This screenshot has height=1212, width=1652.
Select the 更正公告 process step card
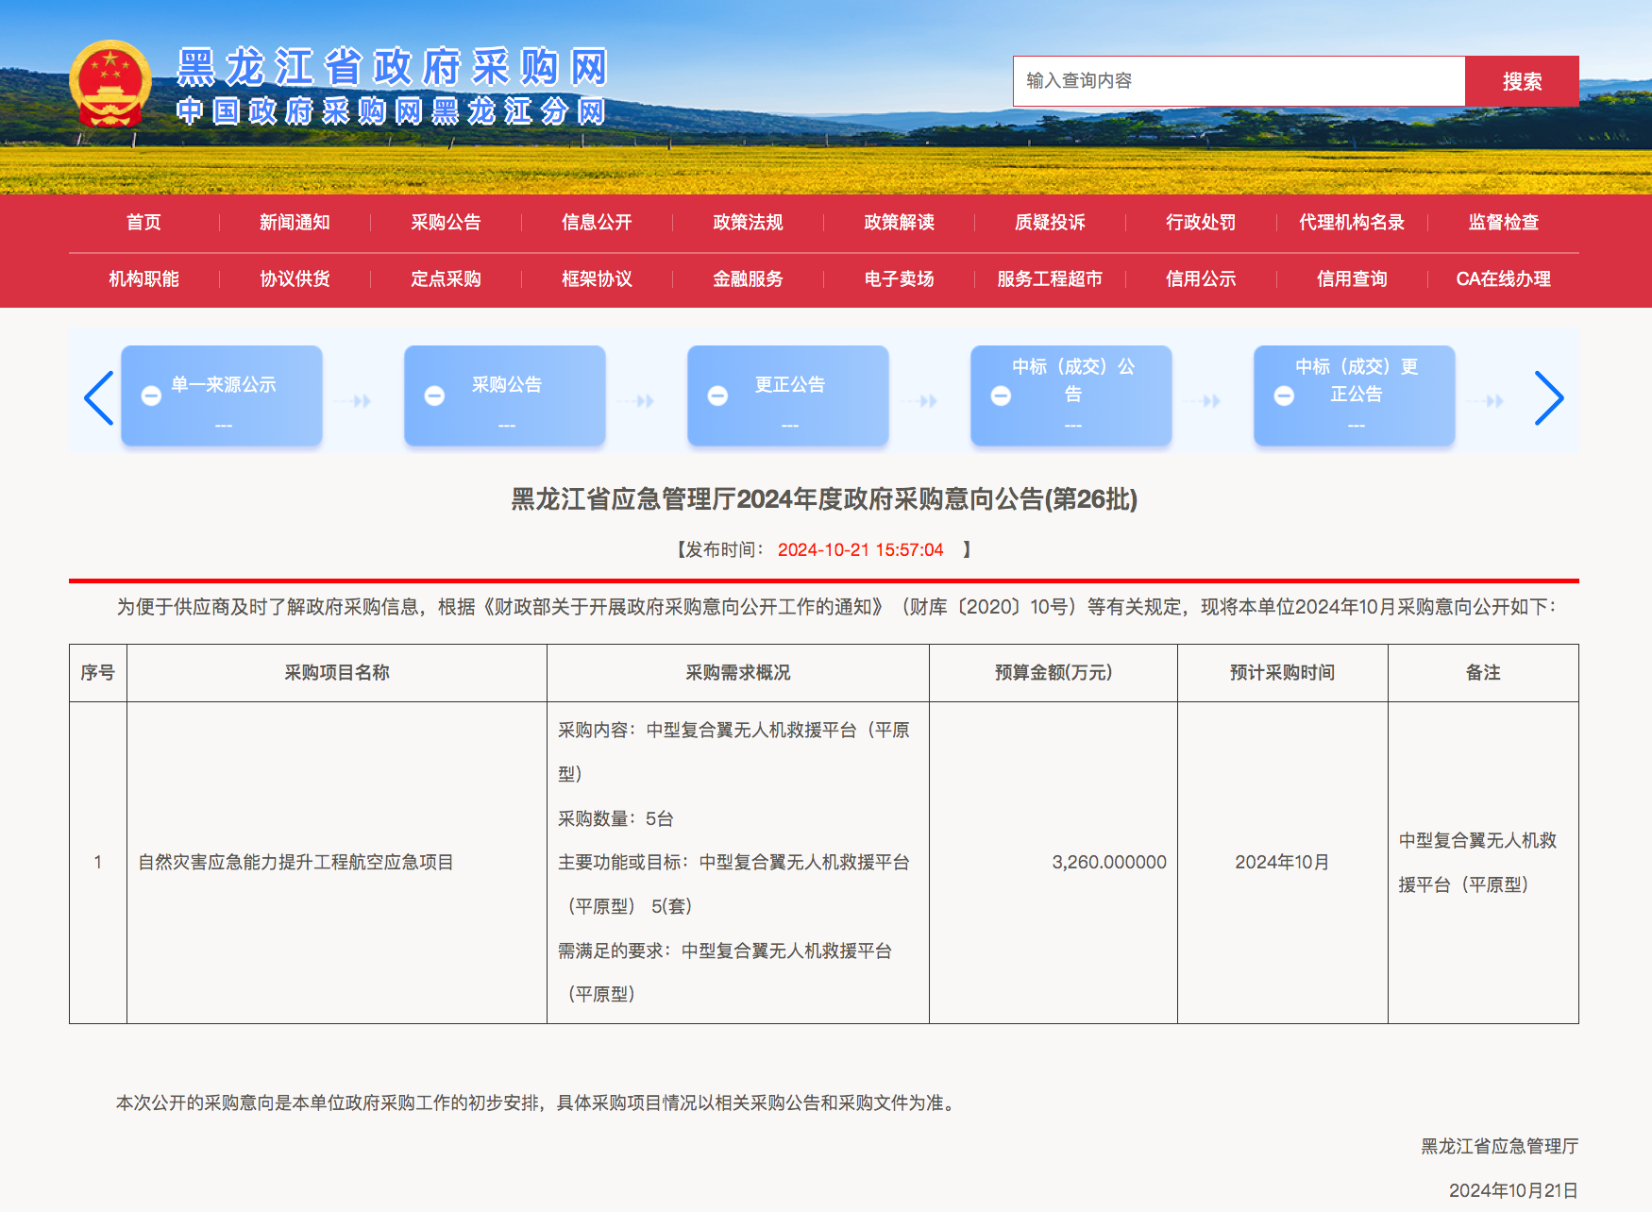(788, 396)
